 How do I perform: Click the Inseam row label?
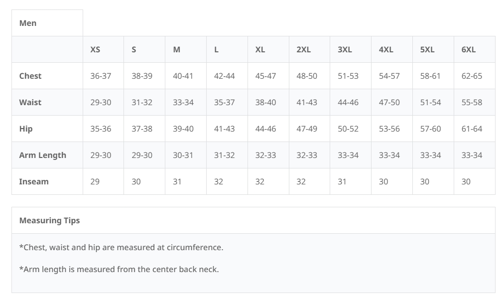click(34, 181)
